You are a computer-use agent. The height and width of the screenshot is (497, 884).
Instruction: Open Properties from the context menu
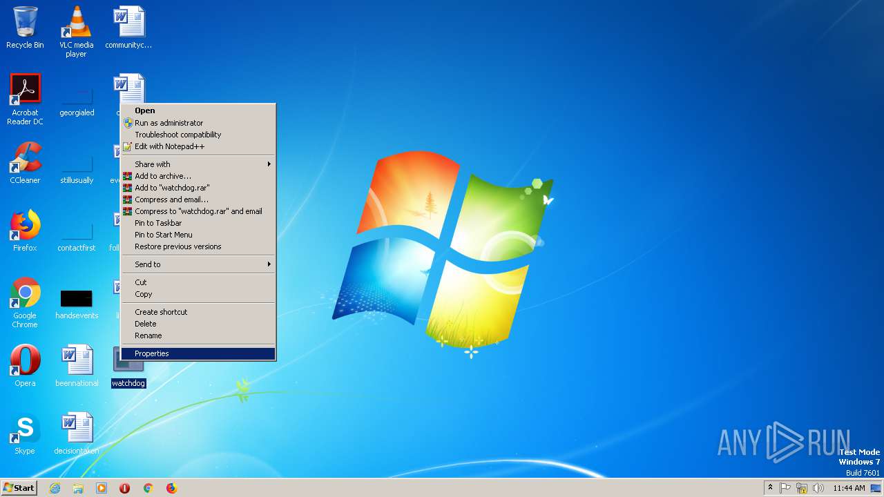pos(198,353)
